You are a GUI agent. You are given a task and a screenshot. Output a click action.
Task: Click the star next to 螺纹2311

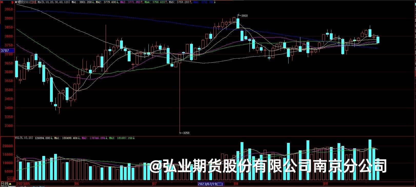[x=16, y=2]
